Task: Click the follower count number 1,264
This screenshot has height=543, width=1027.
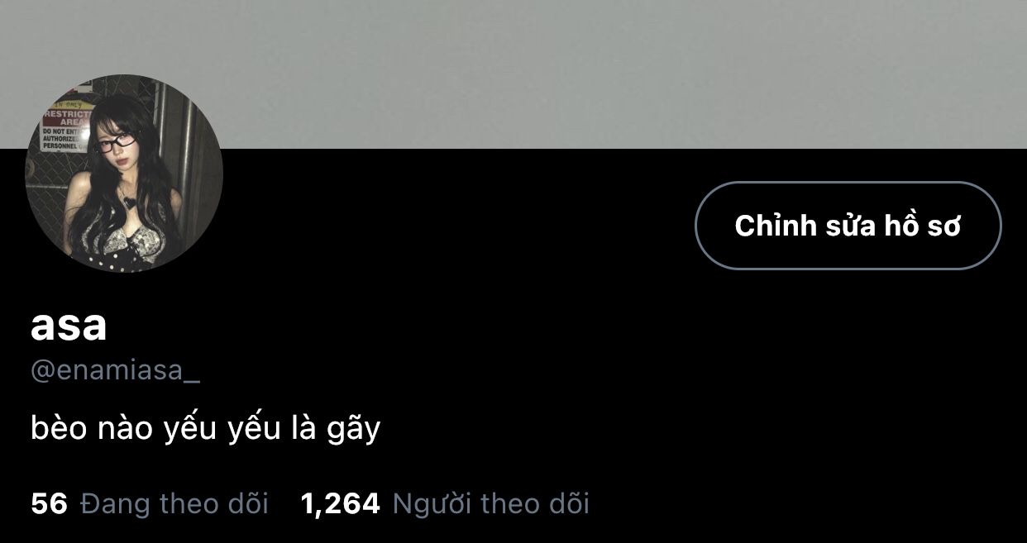Action: click(341, 503)
